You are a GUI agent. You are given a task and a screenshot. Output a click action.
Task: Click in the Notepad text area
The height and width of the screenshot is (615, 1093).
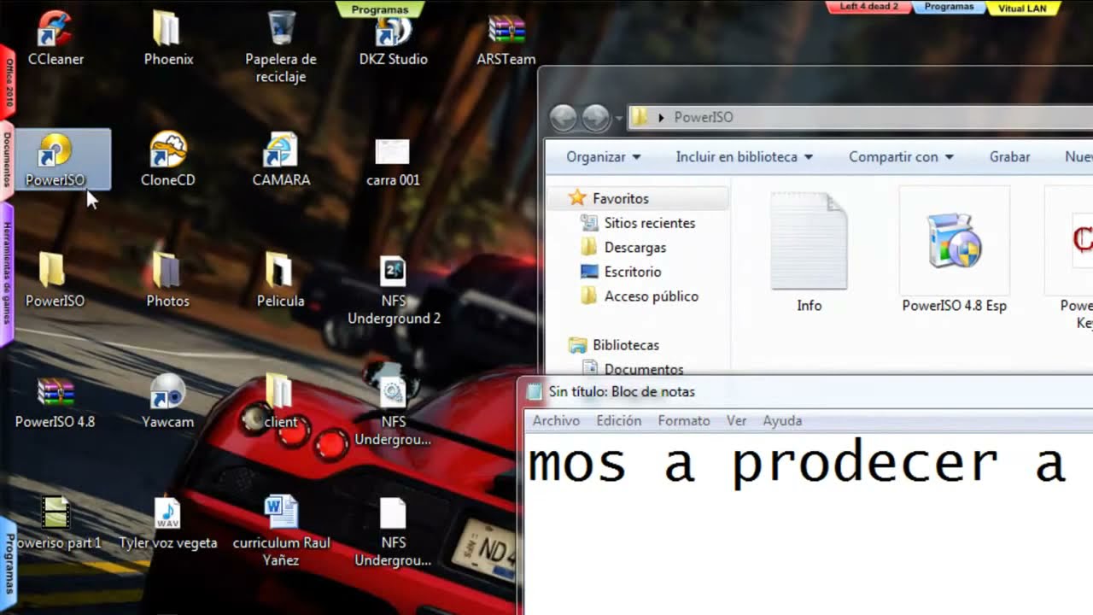click(x=808, y=524)
